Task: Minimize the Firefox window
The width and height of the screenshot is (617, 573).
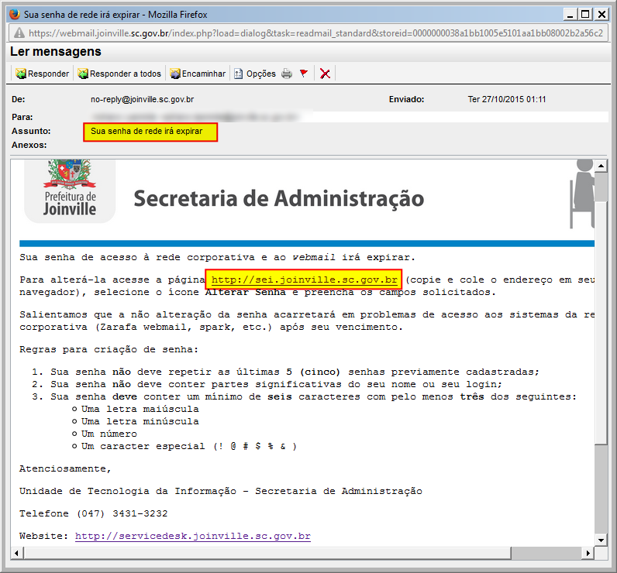Action: [x=570, y=15]
